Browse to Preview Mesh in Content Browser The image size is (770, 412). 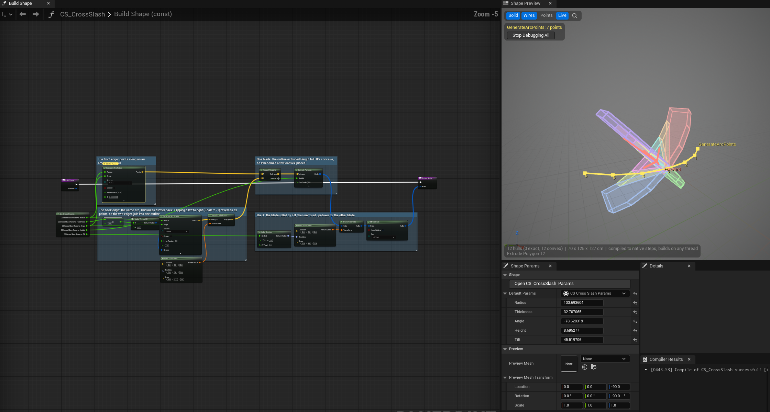click(x=594, y=367)
